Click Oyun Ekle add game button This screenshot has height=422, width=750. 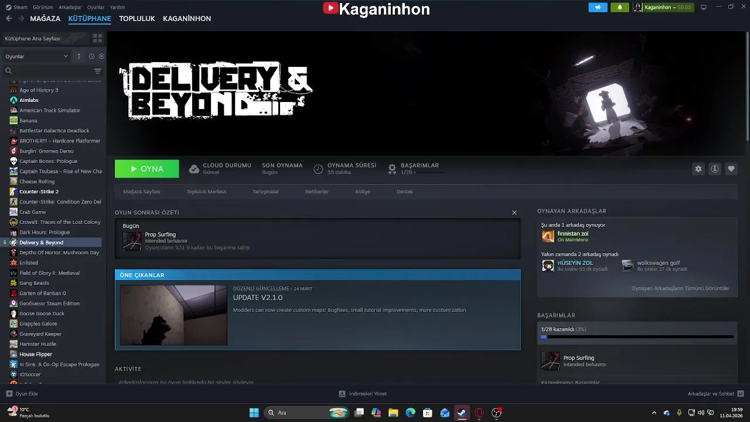(22, 394)
